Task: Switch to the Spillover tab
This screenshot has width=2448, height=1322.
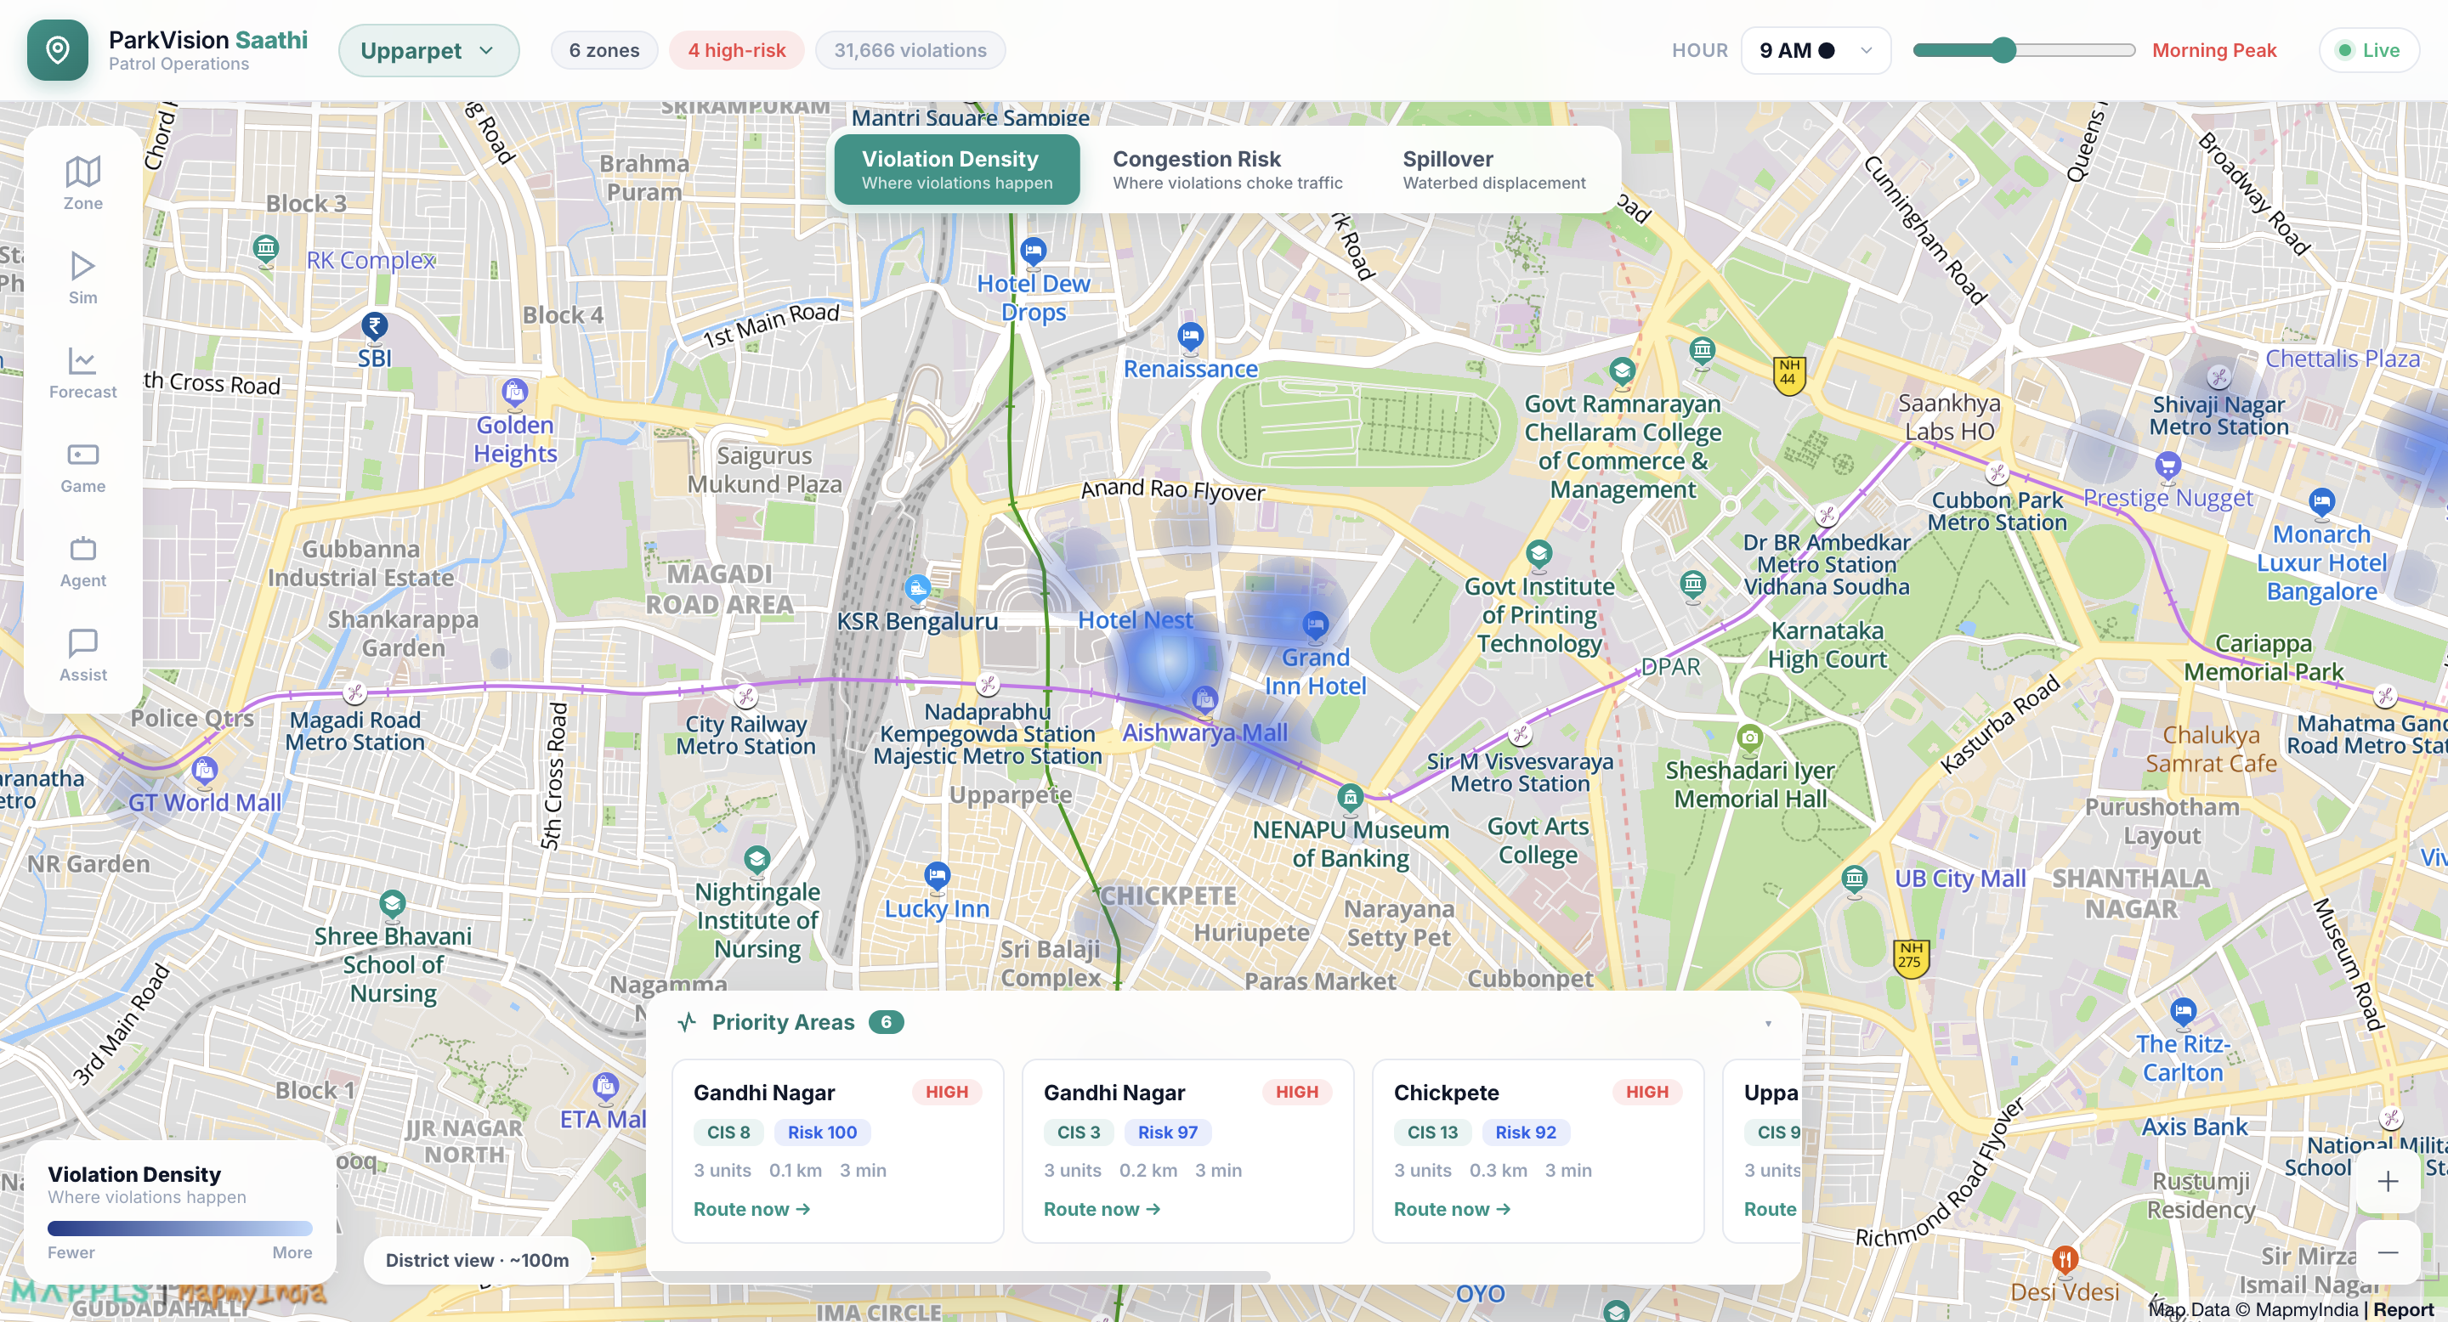Action: (x=1493, y=170)
